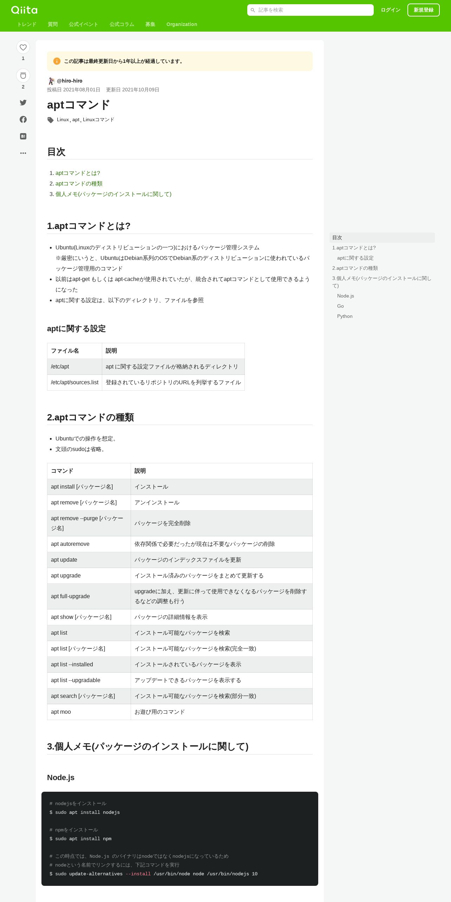Select sidebar '目次' heading
The image size is (451, 902).
pyautogui.click(x=382, y=238)
